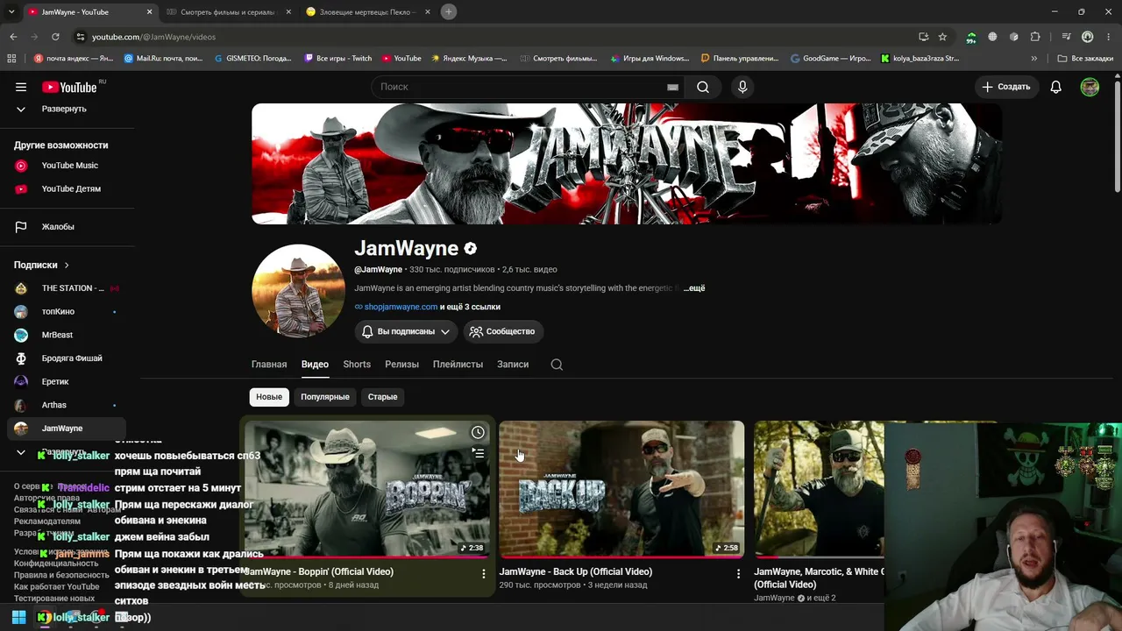The height and width of the screenshot is (631, 1122).
Task: Open browser media controls icon
Action: [1066, 37]
